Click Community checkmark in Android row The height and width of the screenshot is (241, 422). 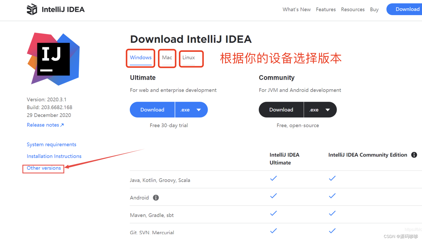click(x=332, y=196)
